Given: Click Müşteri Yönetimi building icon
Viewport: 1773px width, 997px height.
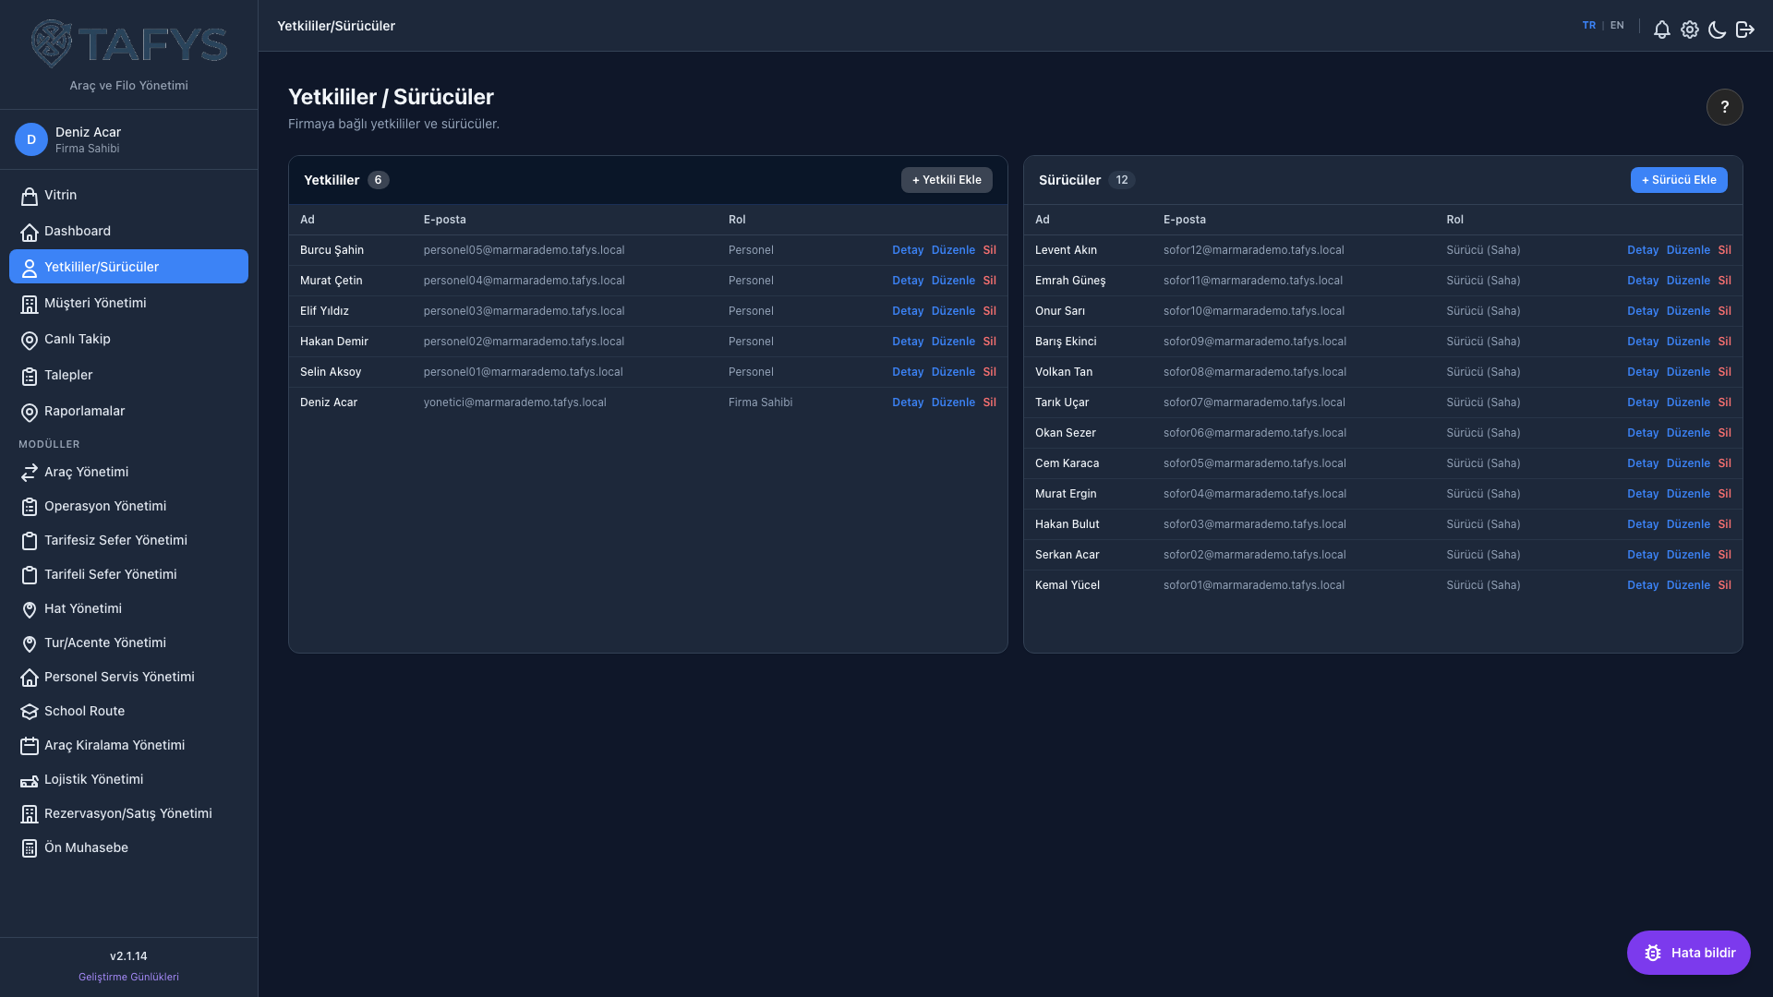Looking at the screenshot, I should tap(30, 304).
